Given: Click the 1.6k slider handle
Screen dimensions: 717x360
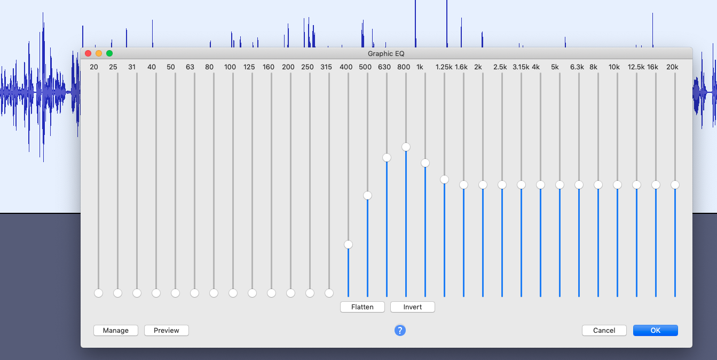Looking at the screenshot, I should [463, 185].
